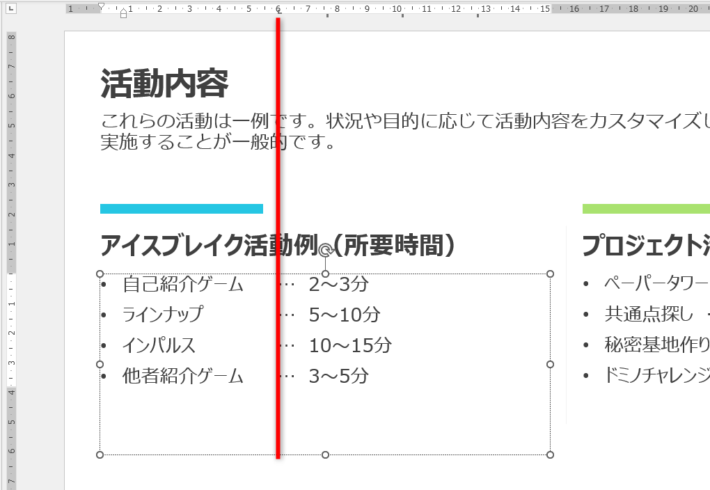Screen dimensions: 710x490
Task: Select the red vertical line shape
Action: click(278, 174)
